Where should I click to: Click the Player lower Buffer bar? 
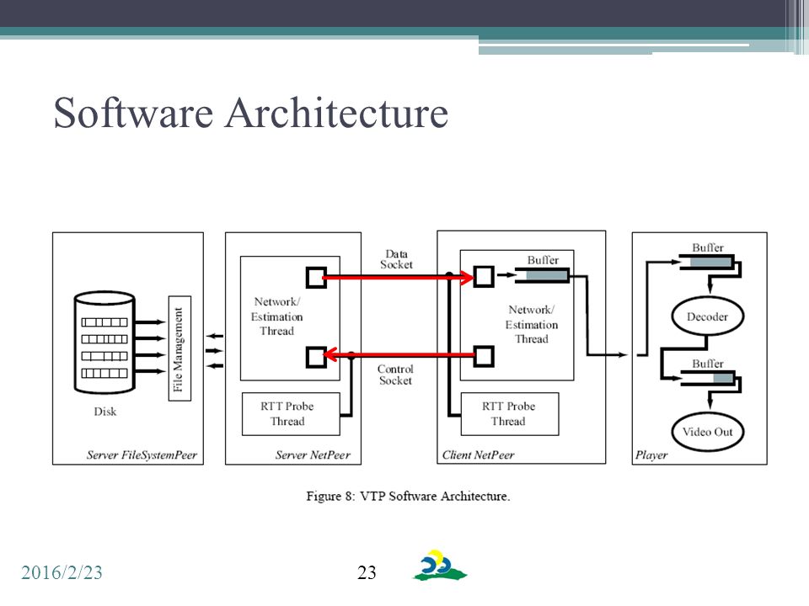[x=707, y=378]
